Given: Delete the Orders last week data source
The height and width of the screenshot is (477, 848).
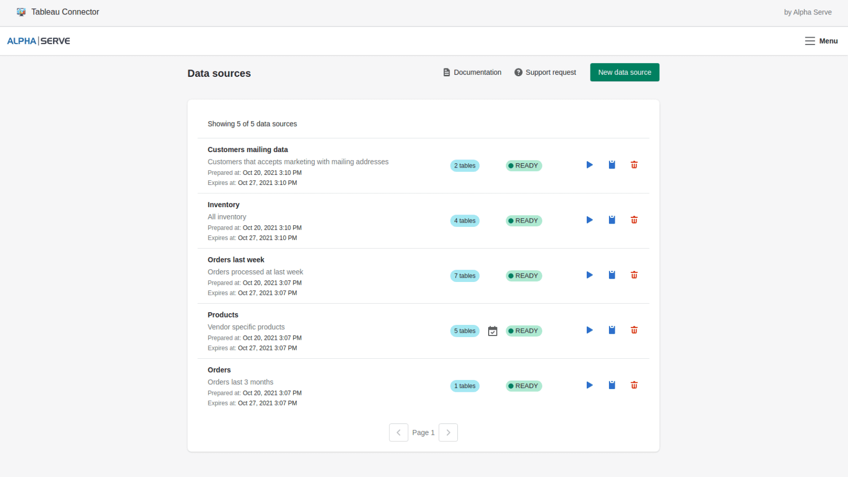Looking at the screenshot, I should coord(634,275).
